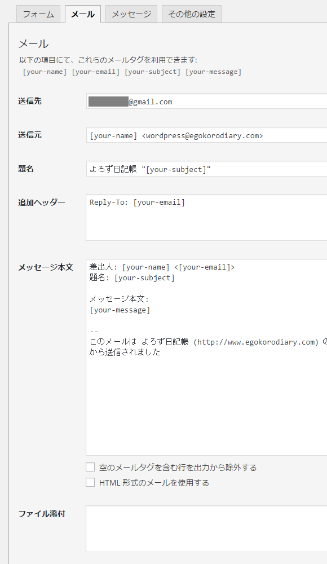Click the 空のメールタグを含む行を出力から除外する label text

(178, 468)
